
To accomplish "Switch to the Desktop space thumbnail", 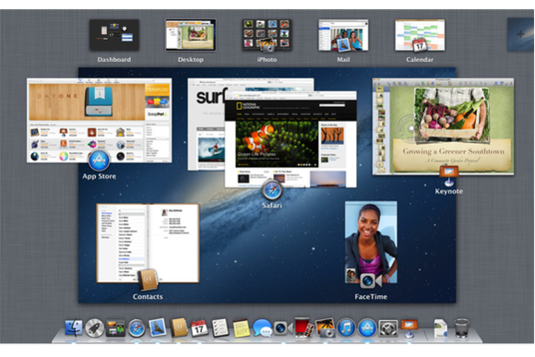I will point(191,35).
